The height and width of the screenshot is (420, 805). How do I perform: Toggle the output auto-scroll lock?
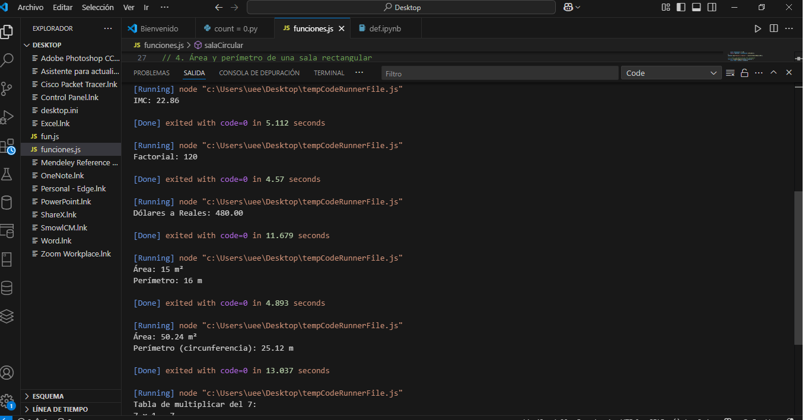coord(744,73)
